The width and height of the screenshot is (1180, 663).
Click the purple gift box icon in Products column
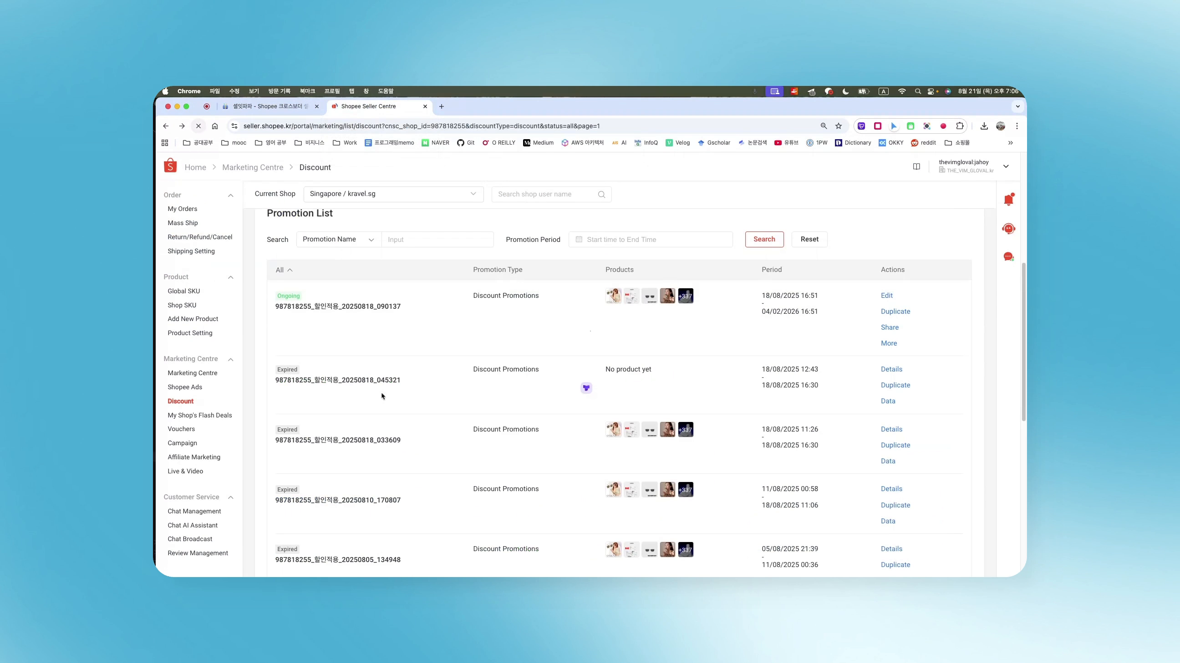click(586, 387)
